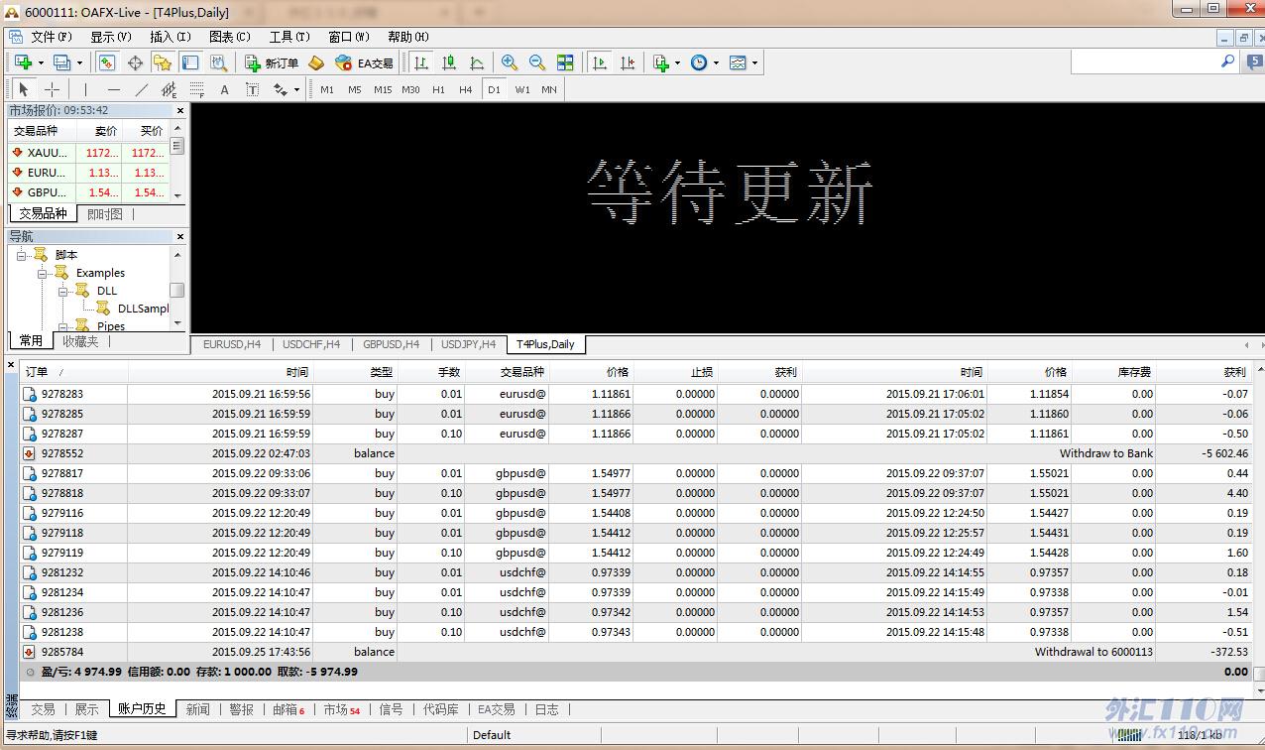Switch timeframe to W1
This screenshot has width=1265, height=750.
pos(522,89)
